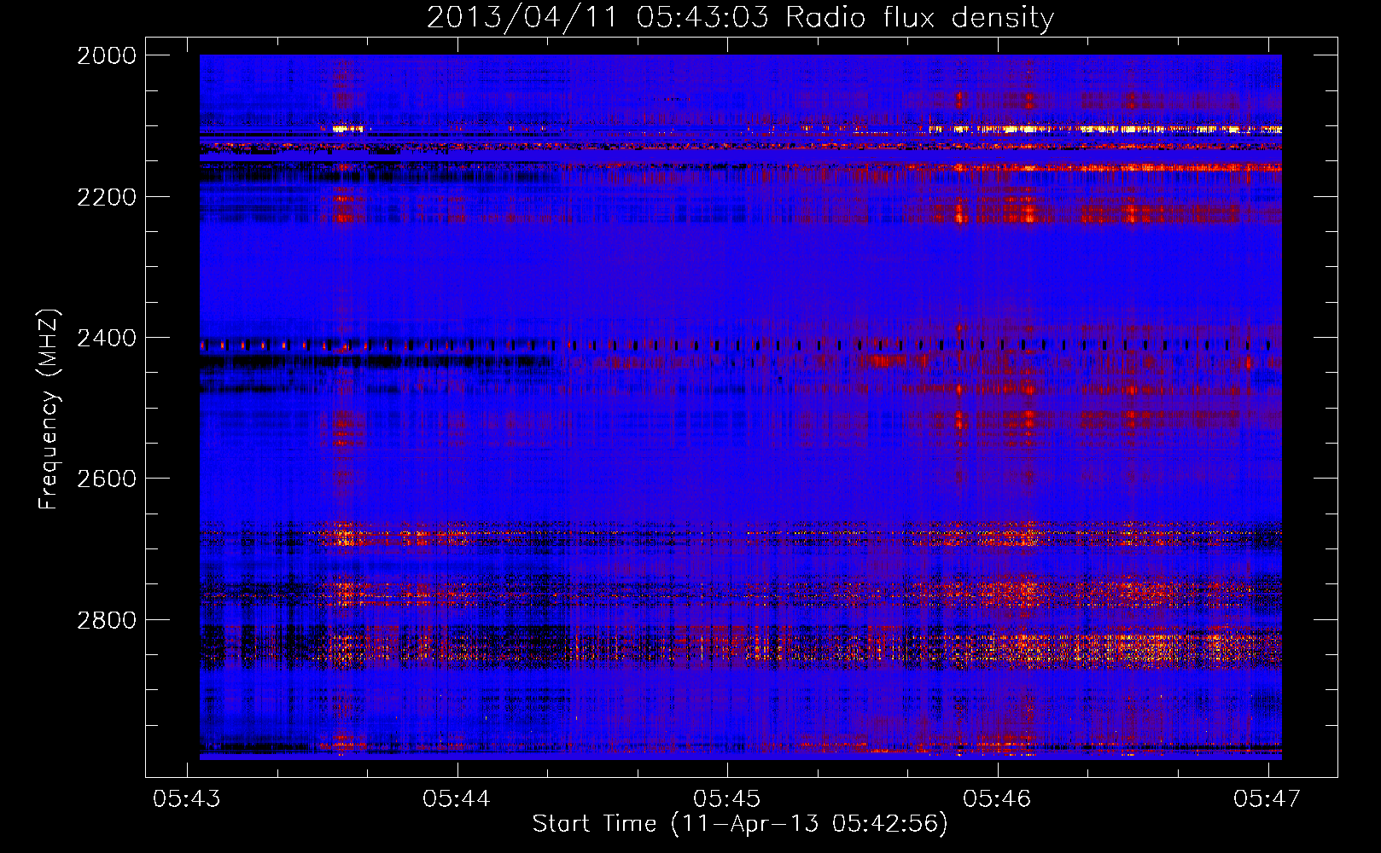The image size is (1381, 853).
Task: Click the '2000' frequency tick label
Action: pyautogui.click(x=107, y=55)
